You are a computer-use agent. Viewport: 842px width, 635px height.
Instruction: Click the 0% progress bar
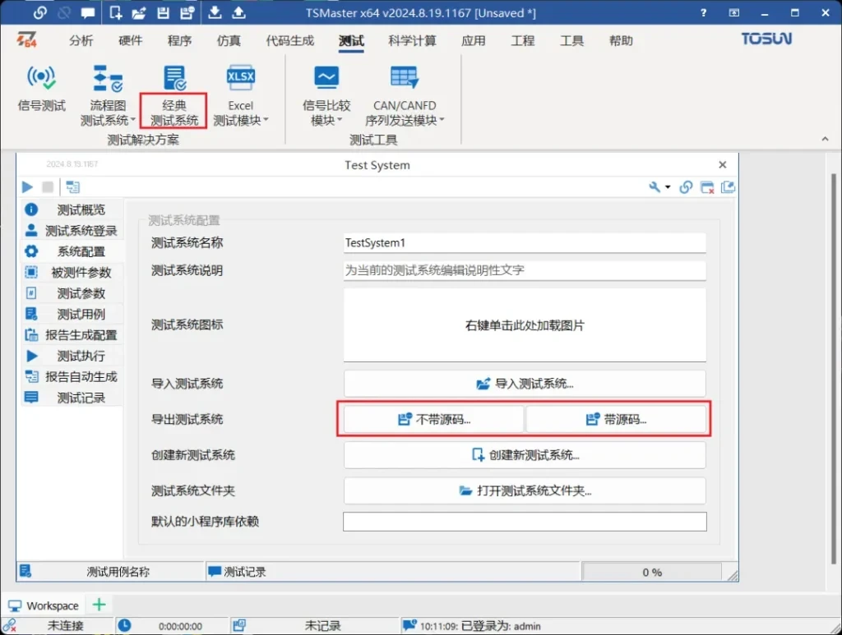651,572
